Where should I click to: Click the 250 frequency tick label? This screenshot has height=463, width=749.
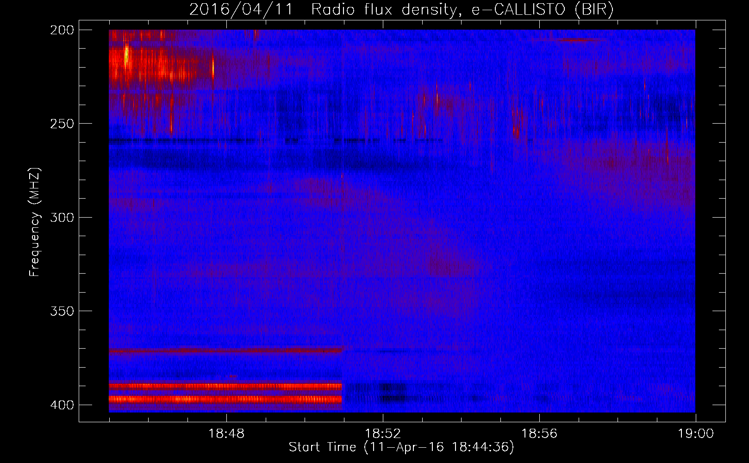62,124
